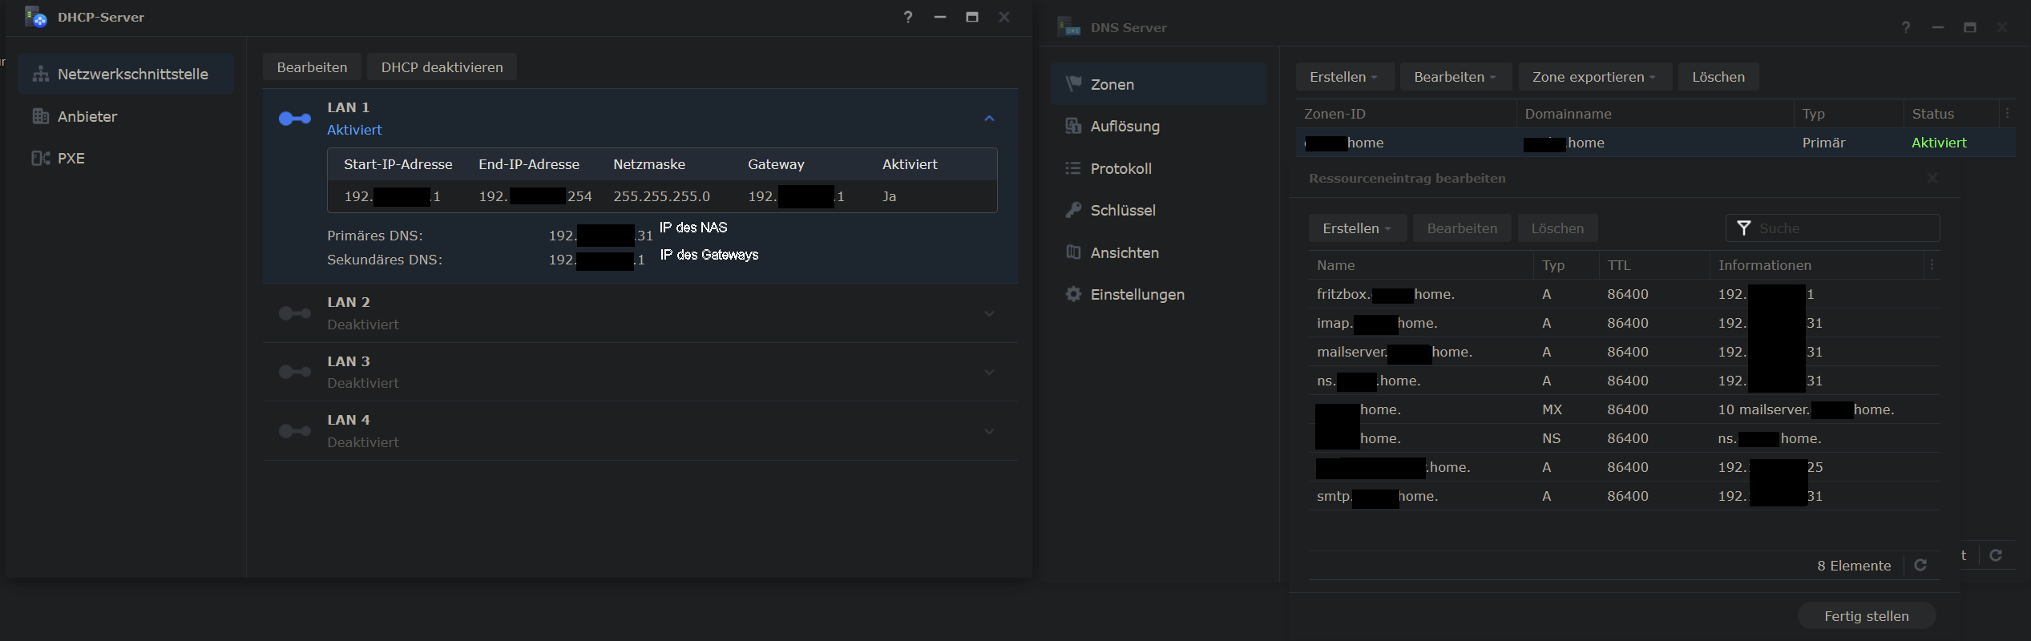Screen dimensions: 2031x641
Task: Expand the LAN 3 section
Action: point(989,372)
